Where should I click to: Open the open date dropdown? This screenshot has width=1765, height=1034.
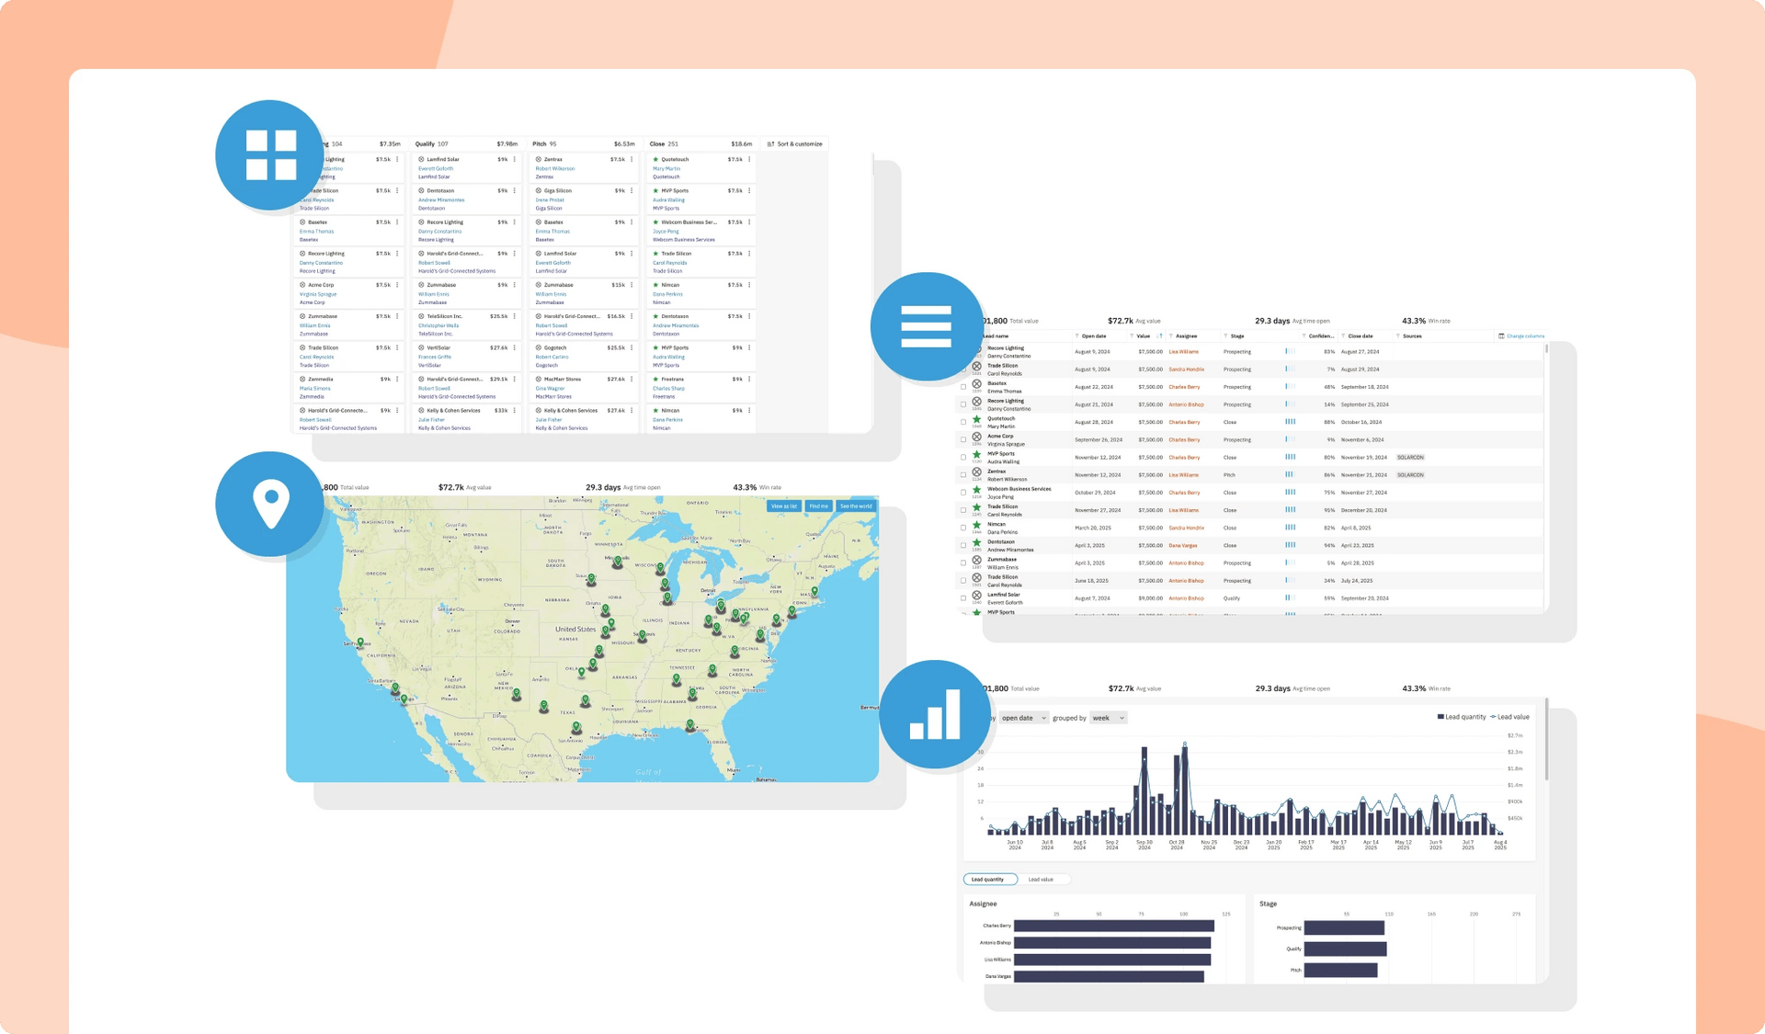pyautogui.click(x=1023, y=718)
